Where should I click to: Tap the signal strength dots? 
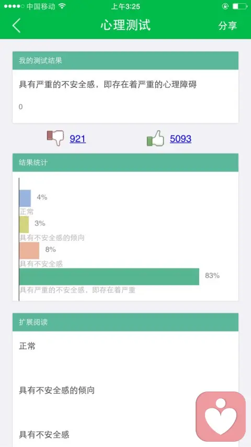(x=14, y=6)
